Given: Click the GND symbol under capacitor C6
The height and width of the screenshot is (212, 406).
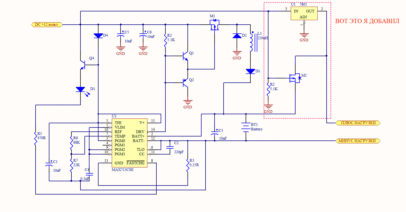Looking at the screenshot, I should click(x=143, y=51).
